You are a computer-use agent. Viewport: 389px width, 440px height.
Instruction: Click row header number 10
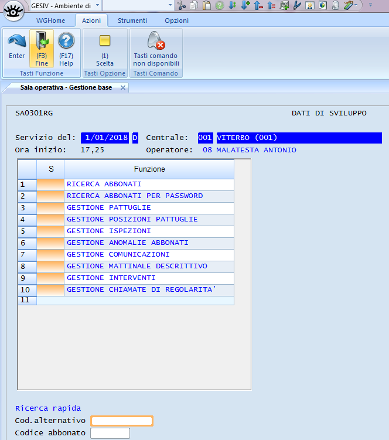coord(27,290)
